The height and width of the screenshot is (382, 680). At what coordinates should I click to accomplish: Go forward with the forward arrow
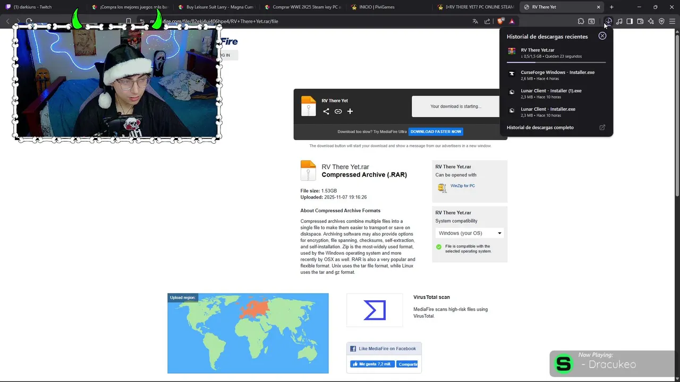click(x=18, y=21)
